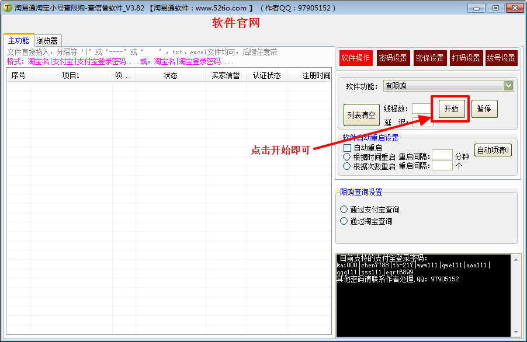Choose 通过淘宝查询 query method

(x=344, y=221)
